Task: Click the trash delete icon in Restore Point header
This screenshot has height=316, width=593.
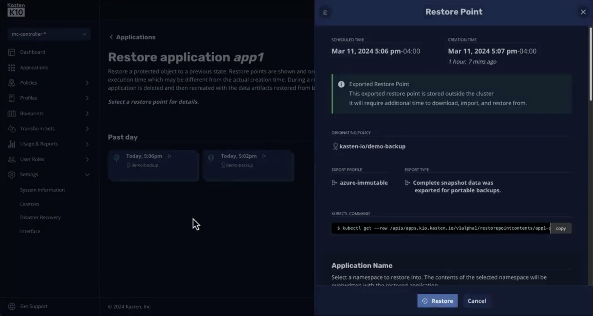Action: point(325,12)
